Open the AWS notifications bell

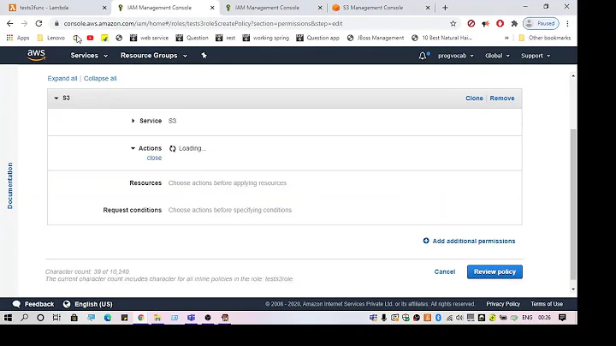tap(423, 56)
